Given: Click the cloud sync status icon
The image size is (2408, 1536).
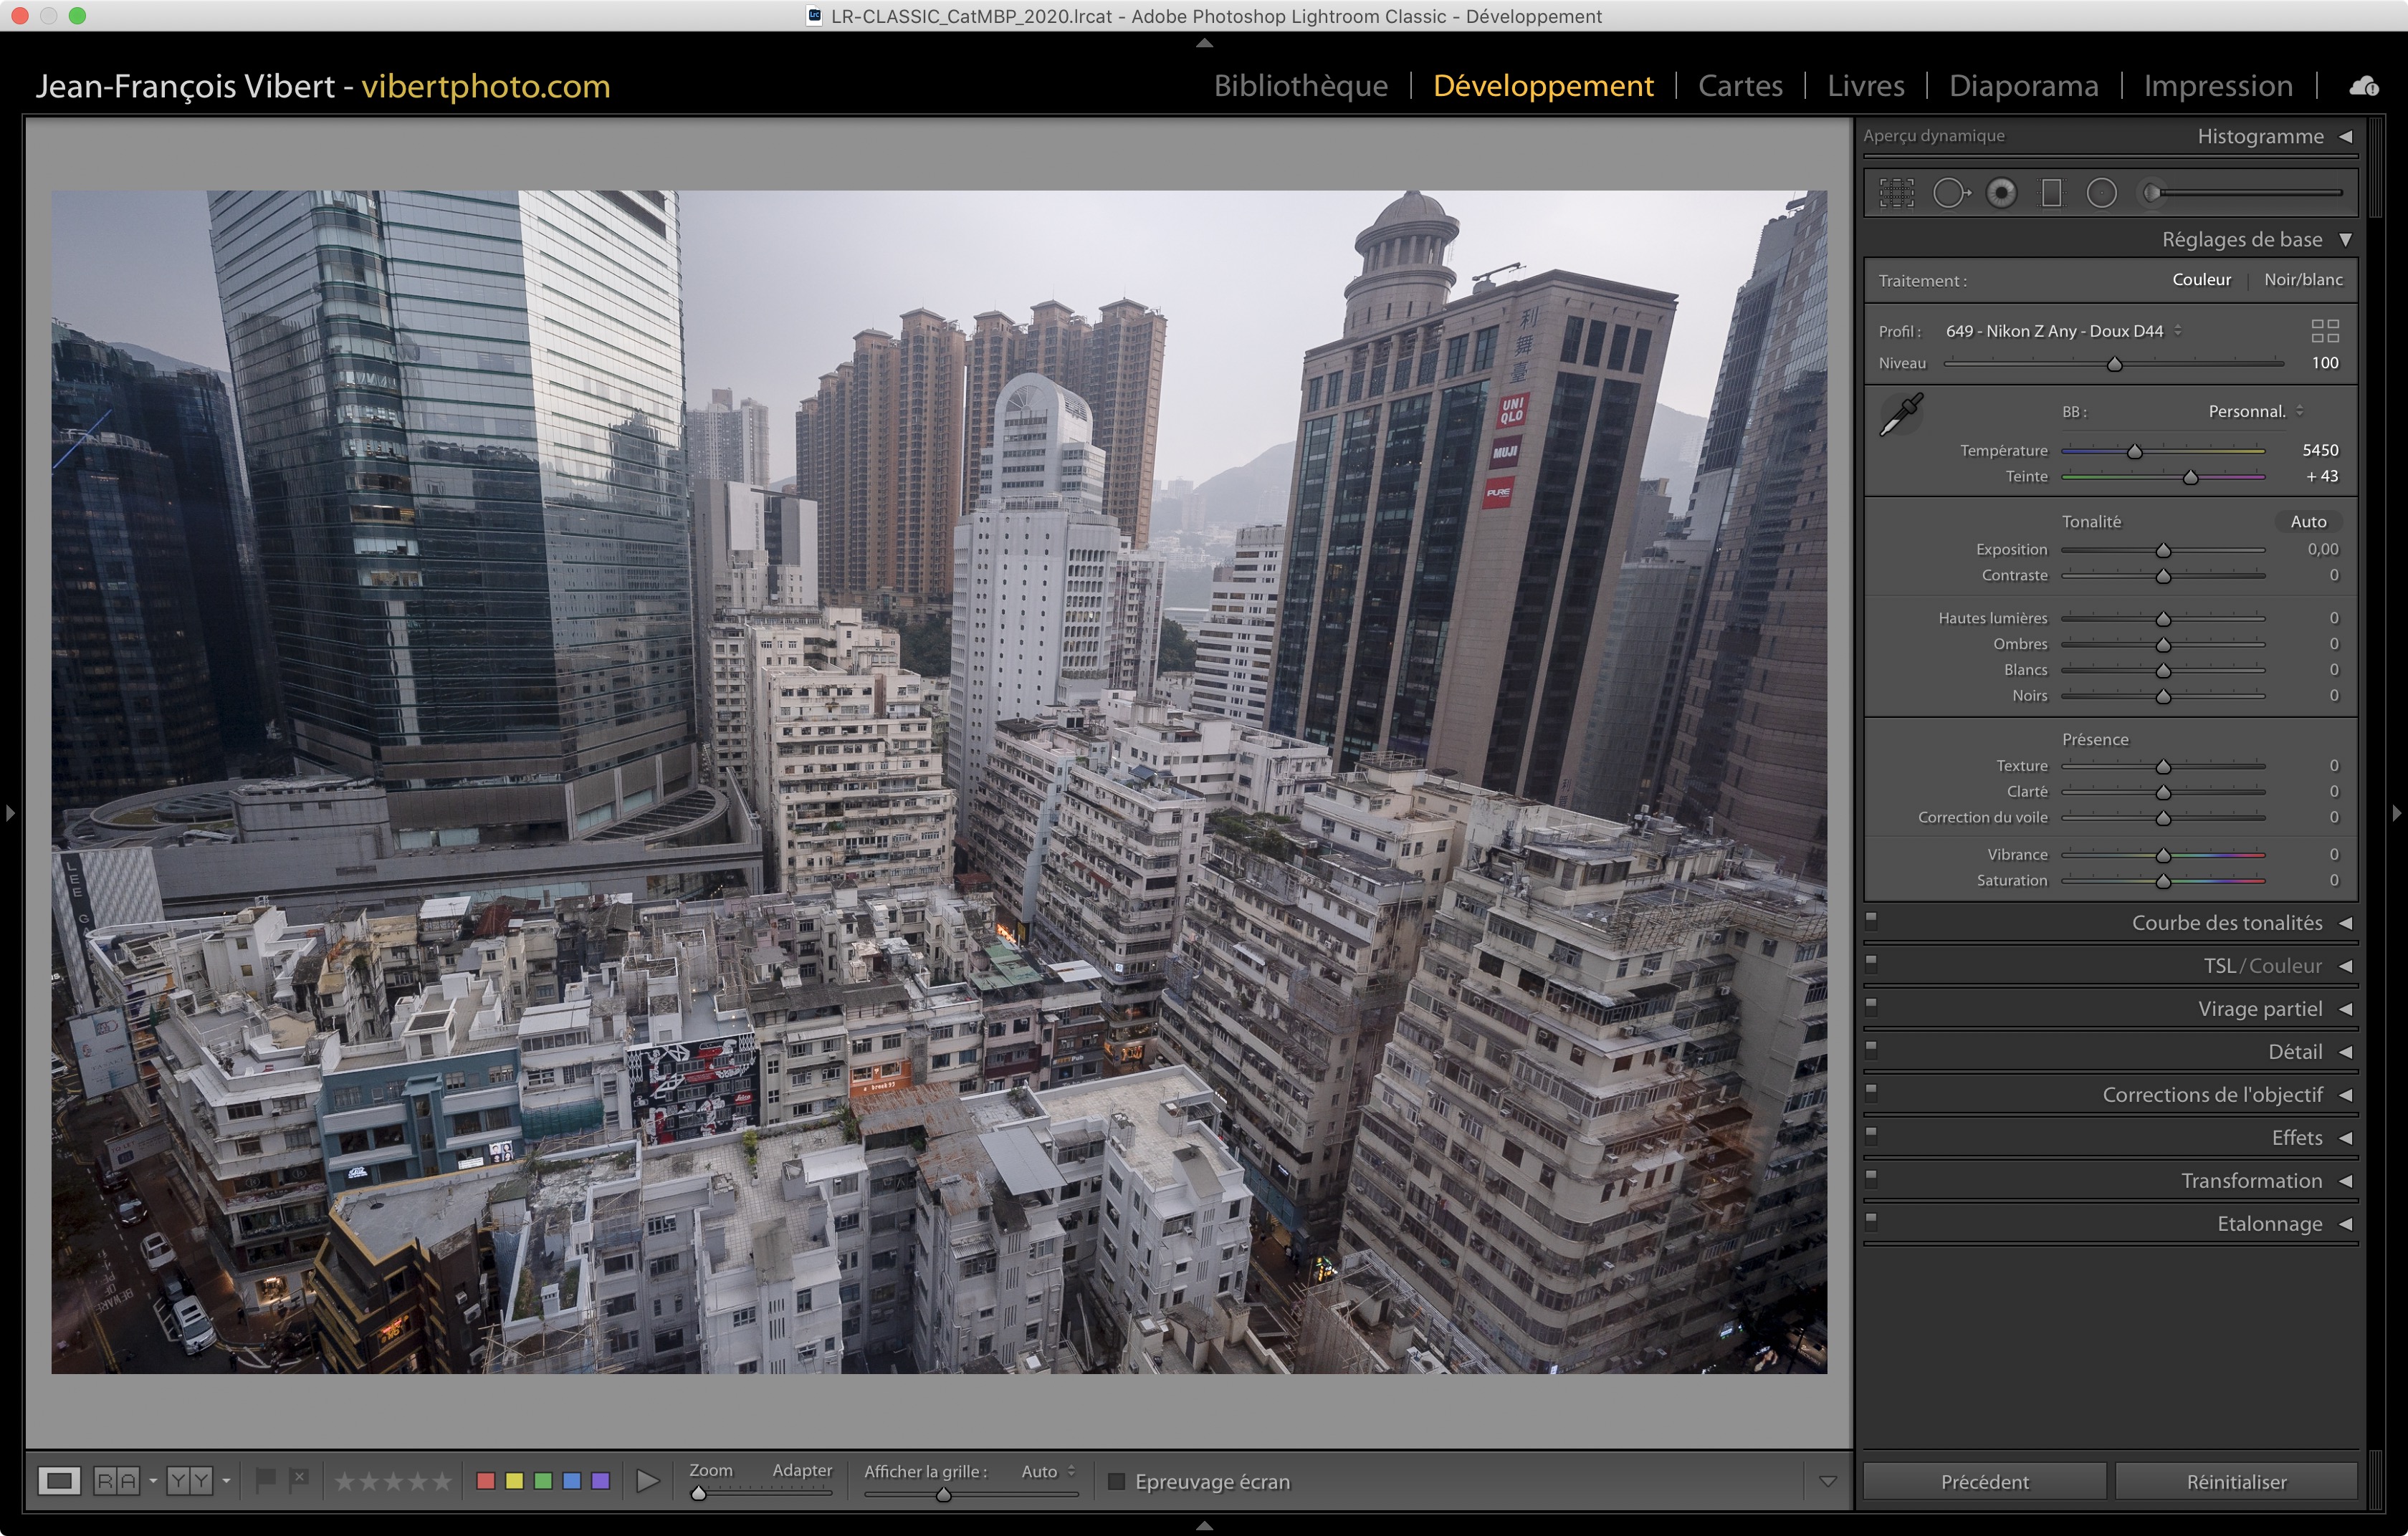Looking at the screenshot, I should tap(2363, 87).
